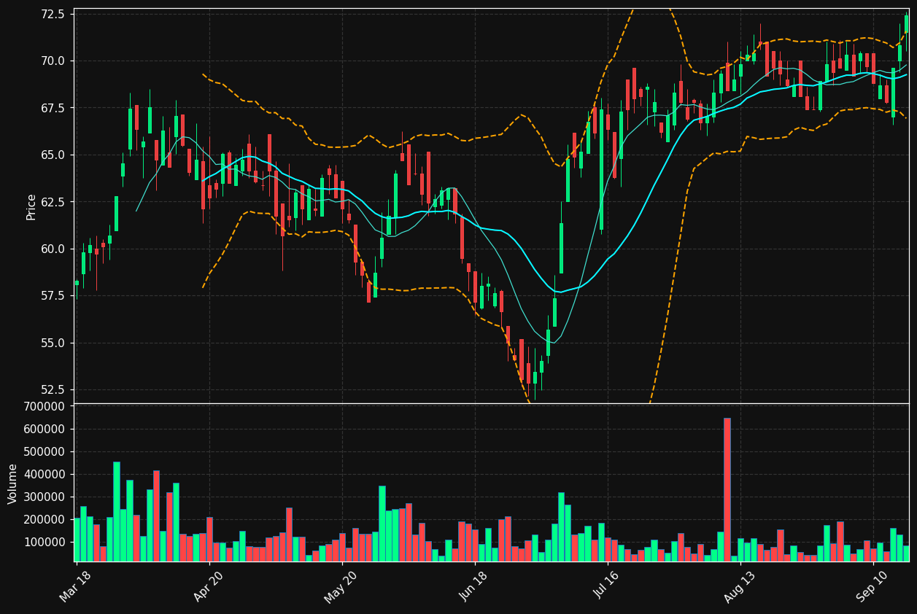Viewport: 917px width, 614px height.
Task: Select the 65.0 price tick label
Action: click(x=53, y=155)
